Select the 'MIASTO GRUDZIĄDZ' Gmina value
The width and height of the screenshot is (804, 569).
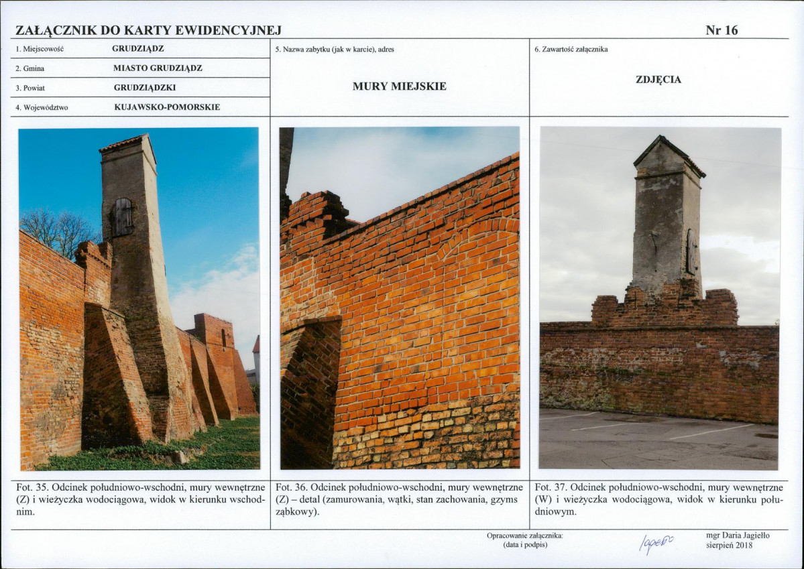158,68
